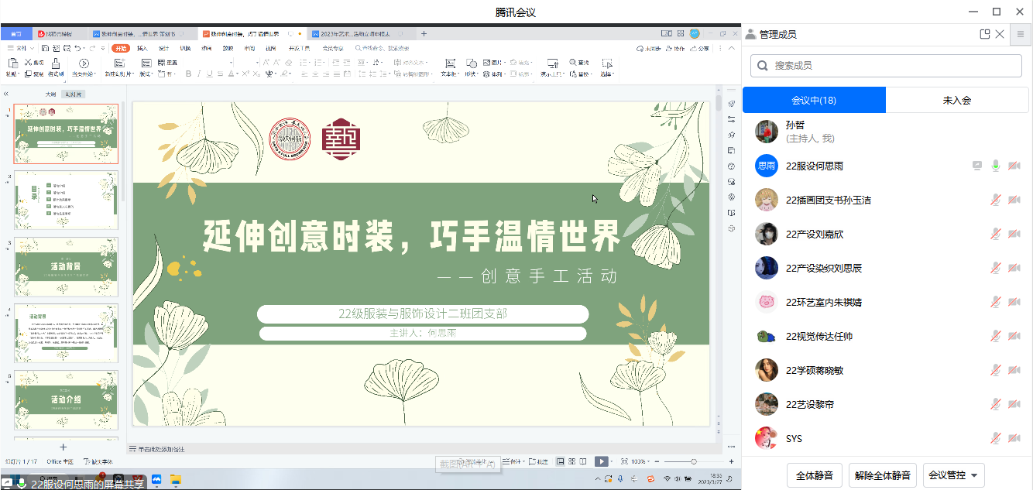The width and height of the screenshot is (1033, 490).
Task: Start slideshow with status bar play button
Action: coord(601,461)
